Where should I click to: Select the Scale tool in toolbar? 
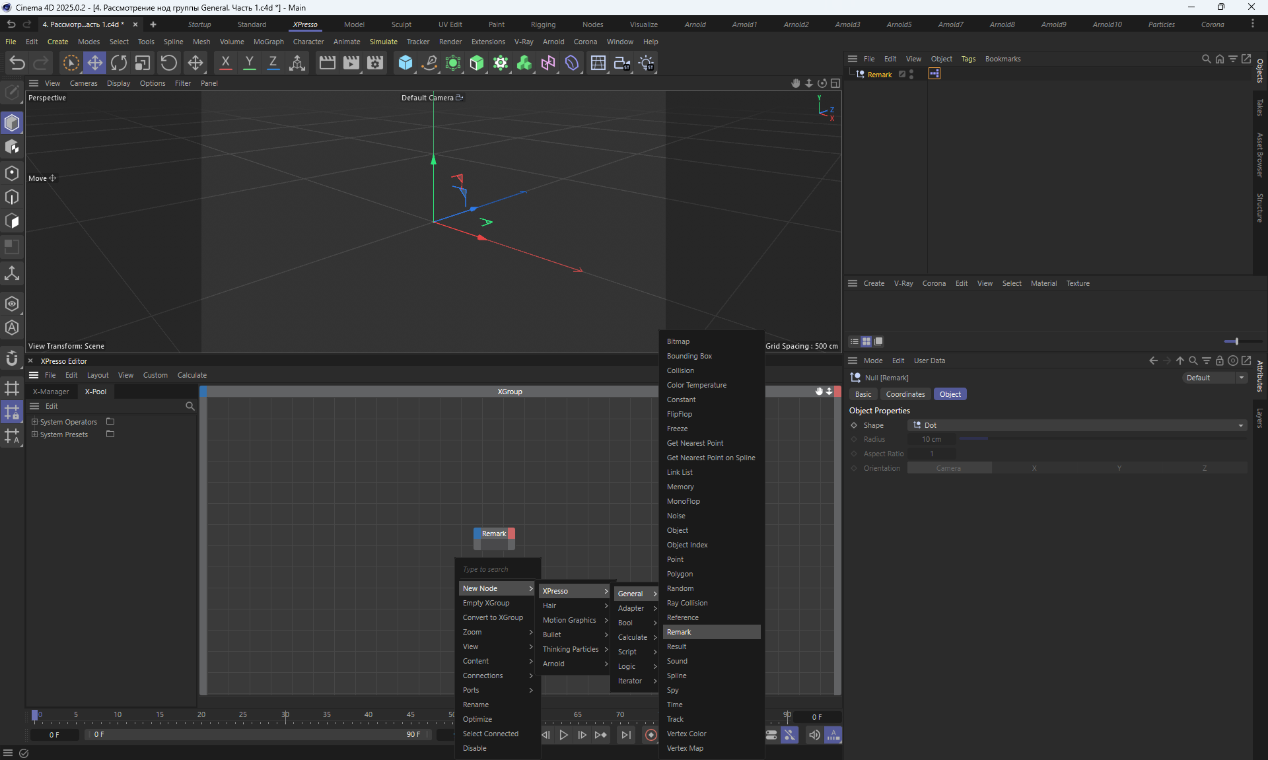point(143,63)
